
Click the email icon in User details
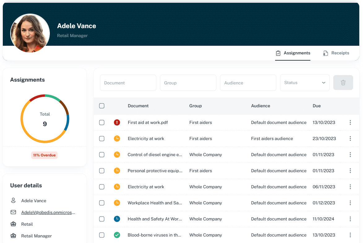[x=13, y=212]
